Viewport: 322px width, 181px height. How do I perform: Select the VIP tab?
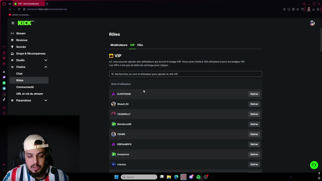(132, 45)
